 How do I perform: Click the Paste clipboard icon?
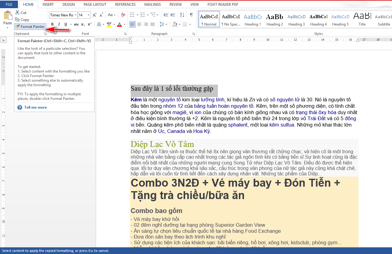tap(8, 15)
